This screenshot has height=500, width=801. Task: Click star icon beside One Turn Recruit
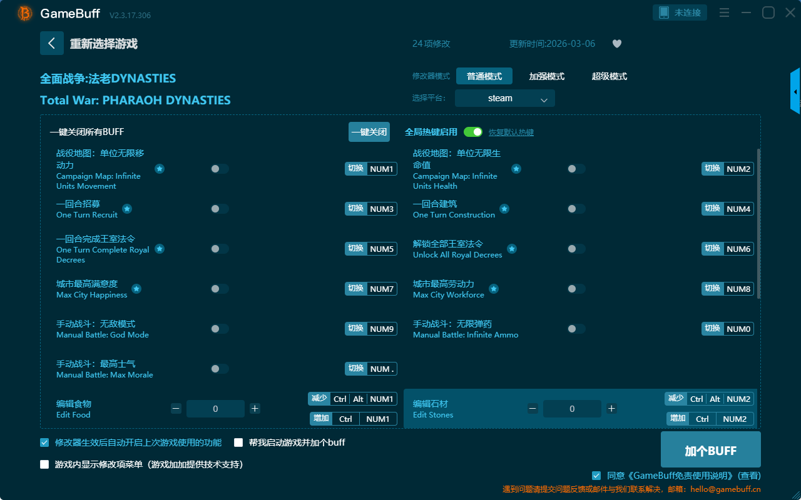(127, 209)
